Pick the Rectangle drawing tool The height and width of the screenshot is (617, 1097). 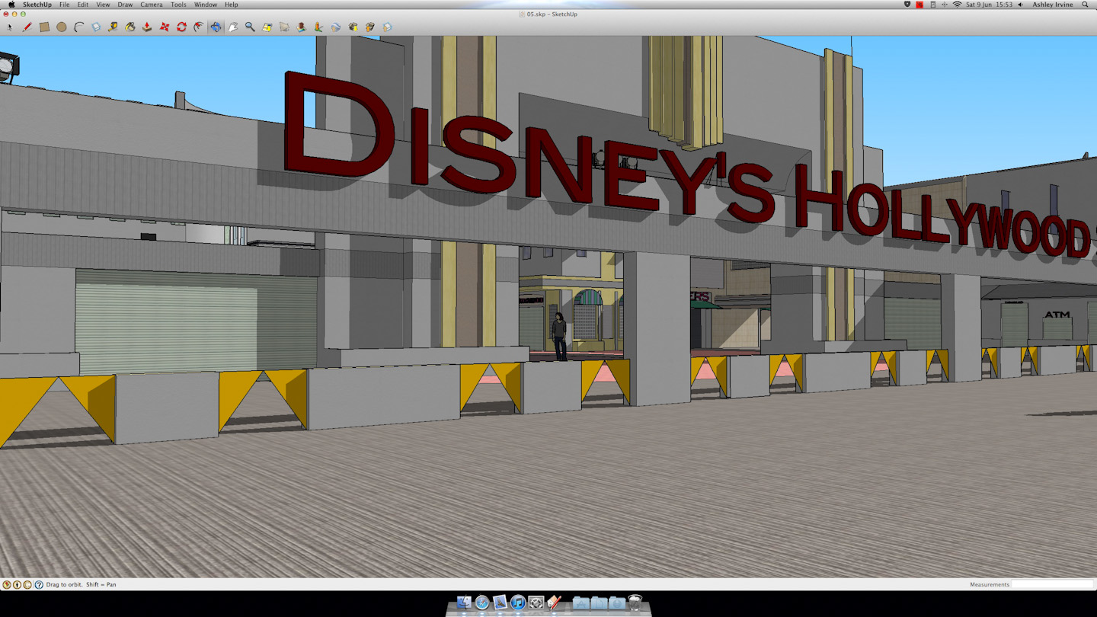pos(44,27)
